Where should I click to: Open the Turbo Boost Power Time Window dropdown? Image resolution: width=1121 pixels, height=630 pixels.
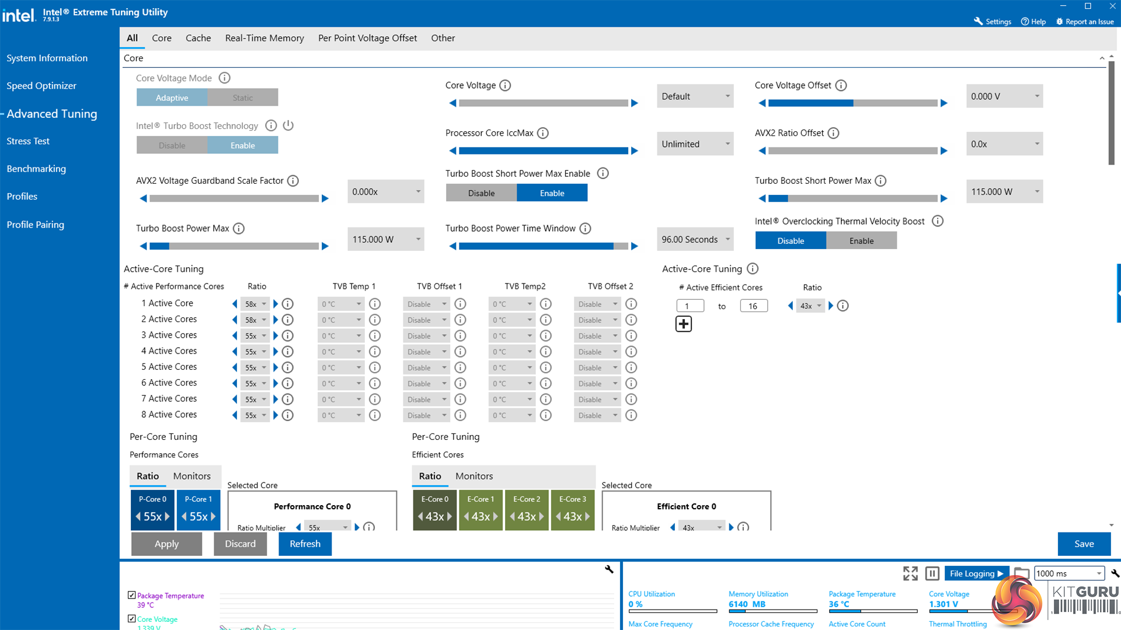pos(695,240)
